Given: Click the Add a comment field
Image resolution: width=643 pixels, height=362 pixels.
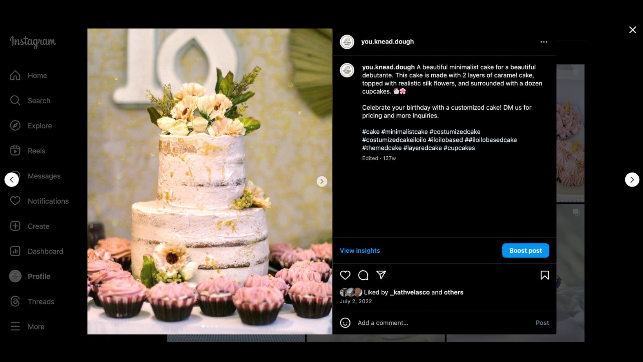Looking at the screenshot, I should tap(443, 322).
